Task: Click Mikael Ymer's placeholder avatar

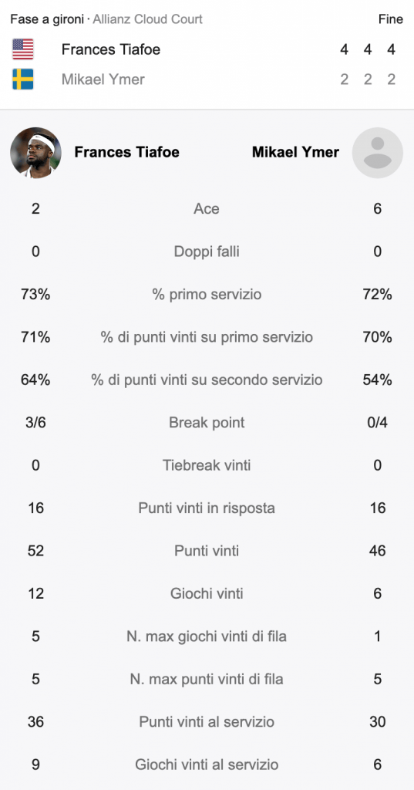Action: tap(377, 153)
